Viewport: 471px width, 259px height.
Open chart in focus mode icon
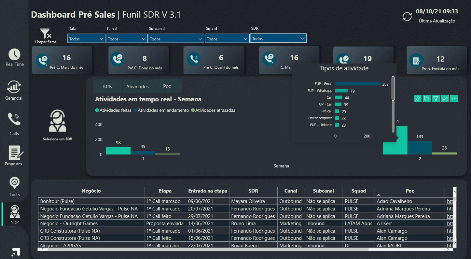click(x=445, y=99)
